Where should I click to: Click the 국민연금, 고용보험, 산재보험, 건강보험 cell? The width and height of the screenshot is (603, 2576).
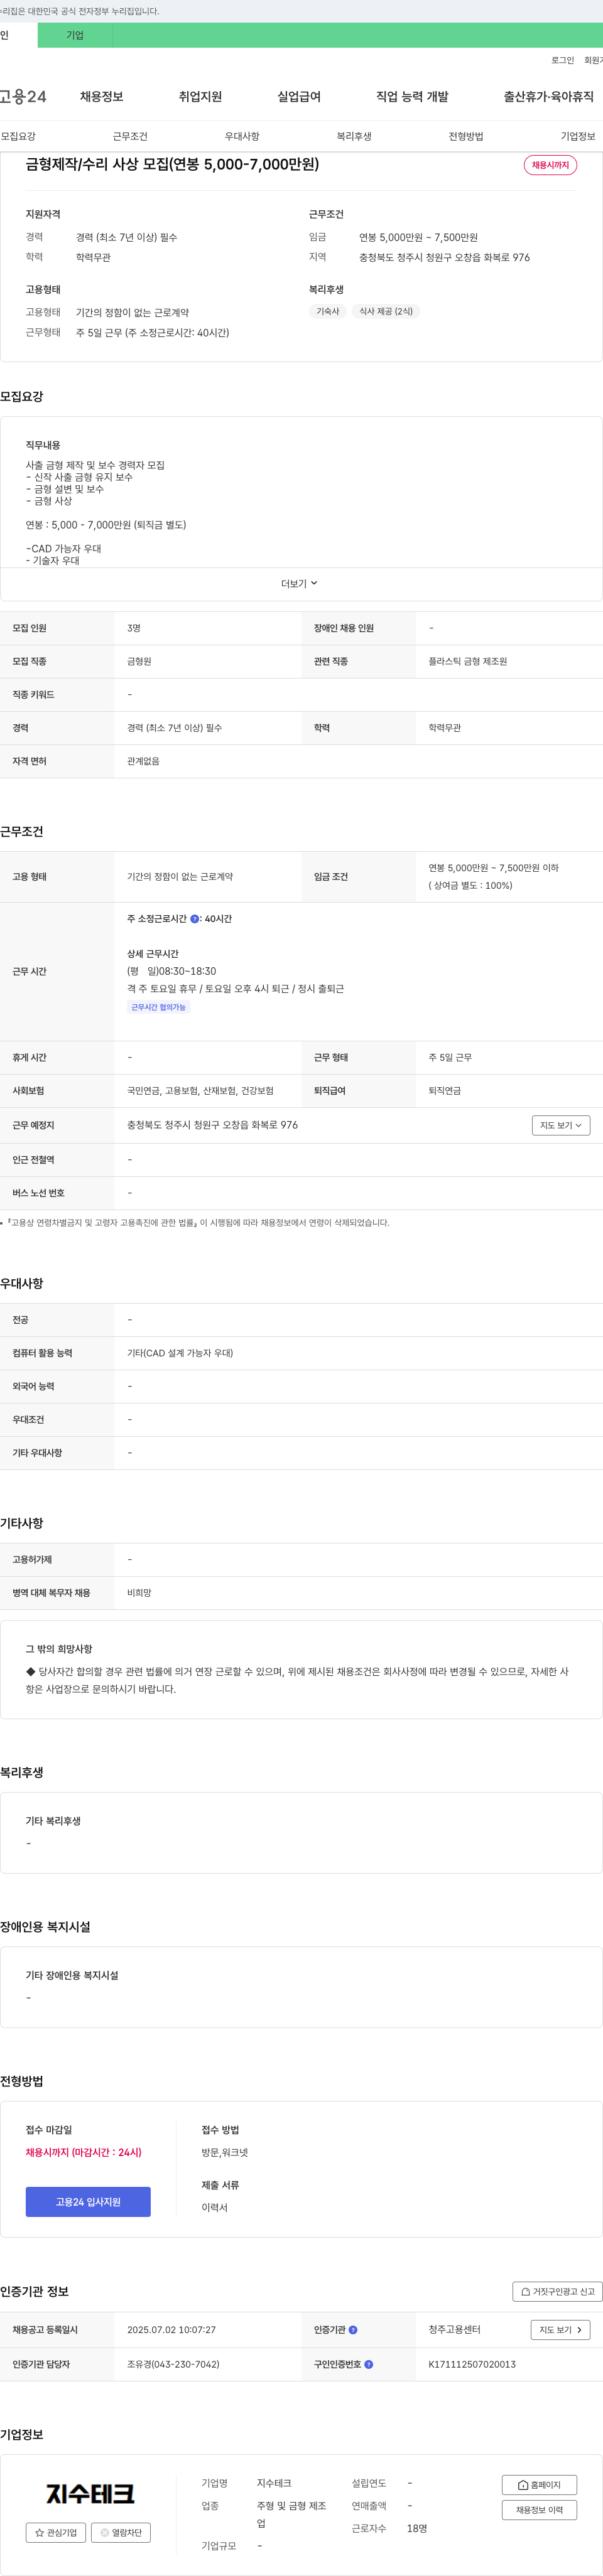(x=200, y=1091)
